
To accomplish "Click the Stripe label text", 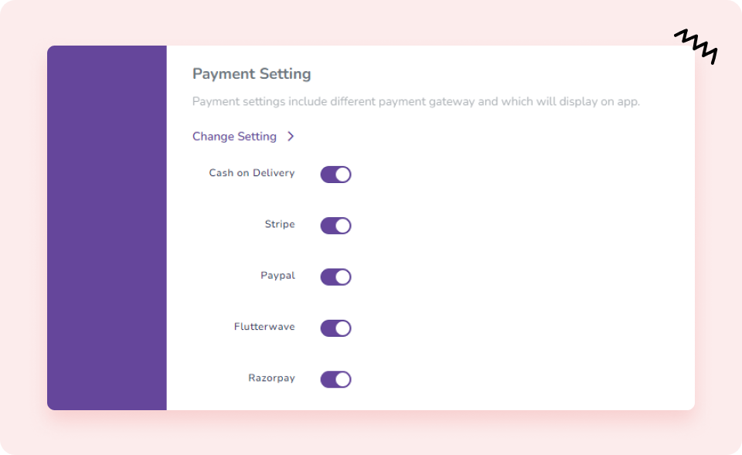I will [280, 224].
